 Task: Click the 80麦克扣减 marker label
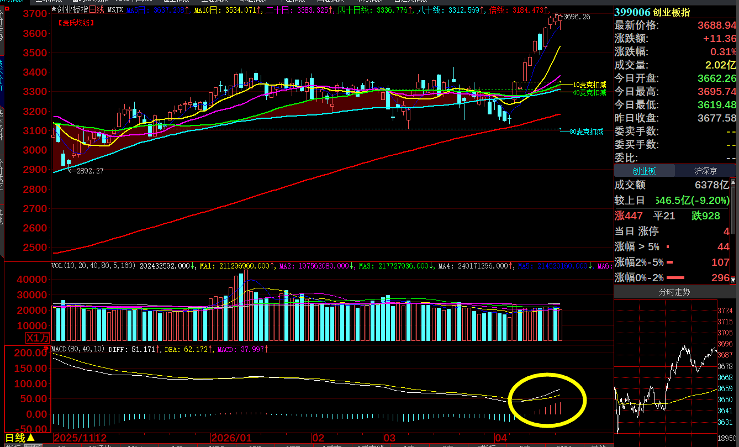(x=586, y=132)
